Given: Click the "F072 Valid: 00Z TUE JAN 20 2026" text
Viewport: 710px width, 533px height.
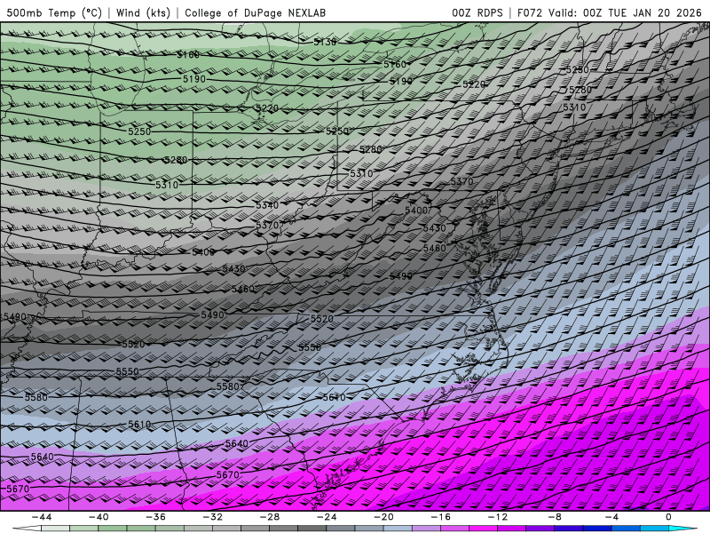Looking at the screenshot, I should tap(609, 12).
